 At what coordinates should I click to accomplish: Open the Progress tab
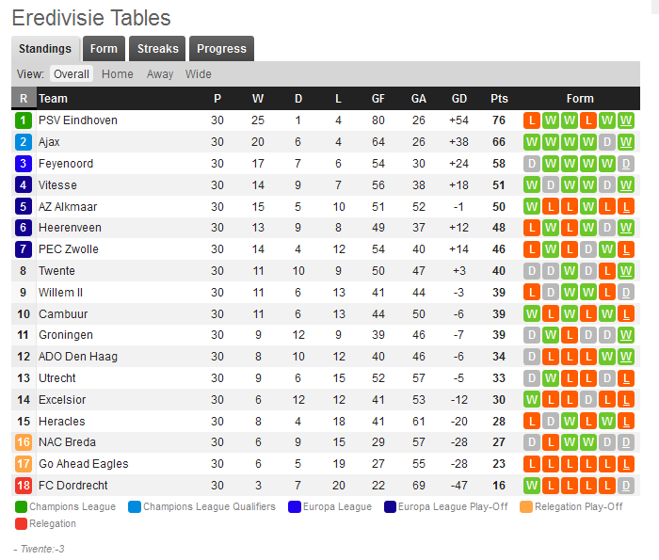pos(221,49)
